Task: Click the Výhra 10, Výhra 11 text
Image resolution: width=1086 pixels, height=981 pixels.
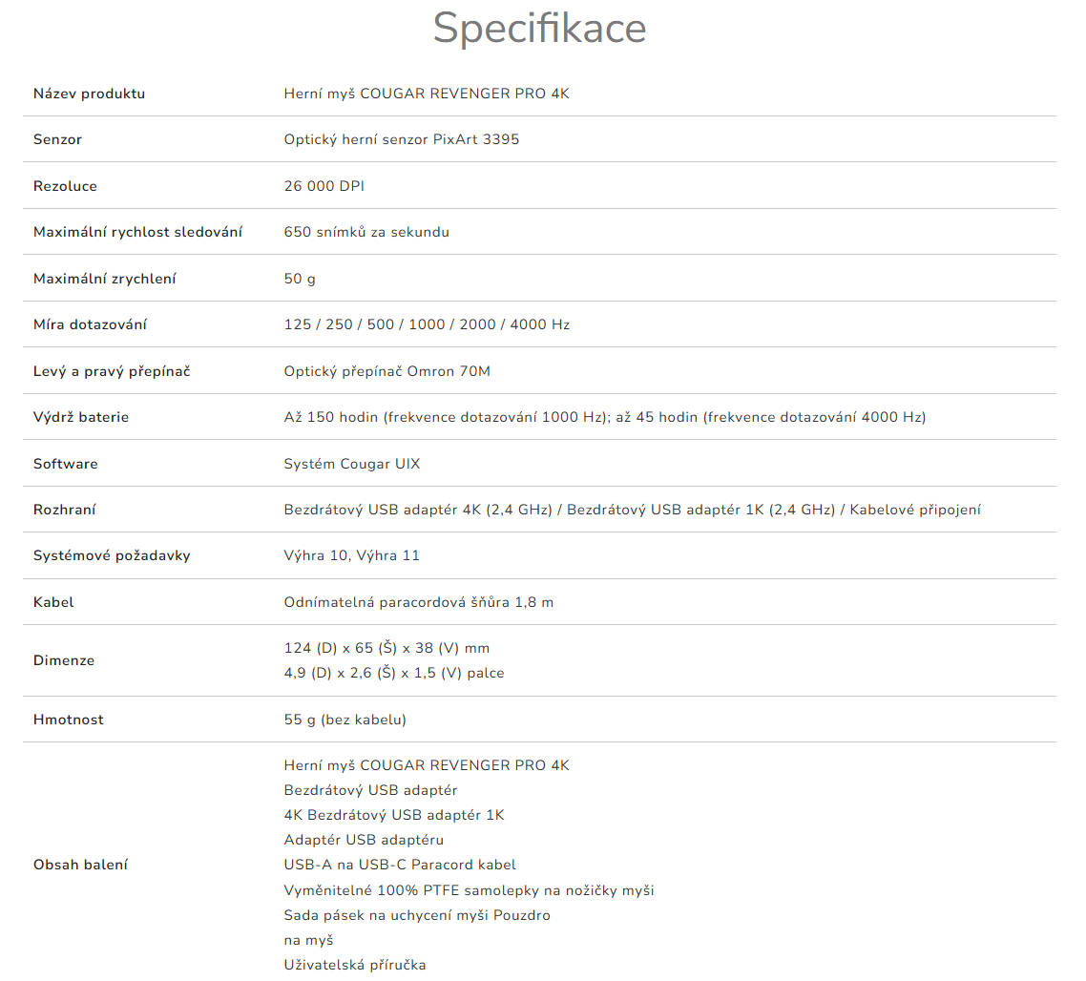Action: [351, 555]
